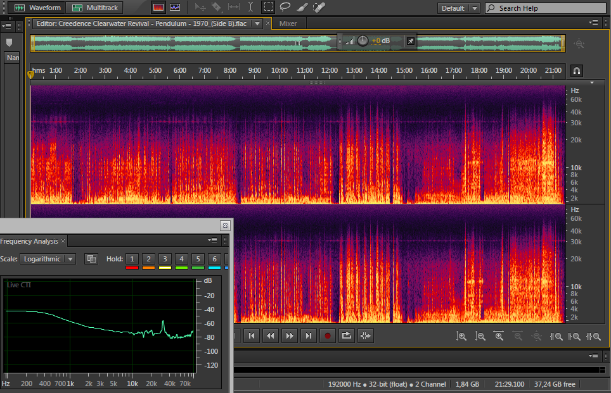Switch to the Waveform editor view
Viewport: 611px width, 393px height.
click(x=37, y=8)
